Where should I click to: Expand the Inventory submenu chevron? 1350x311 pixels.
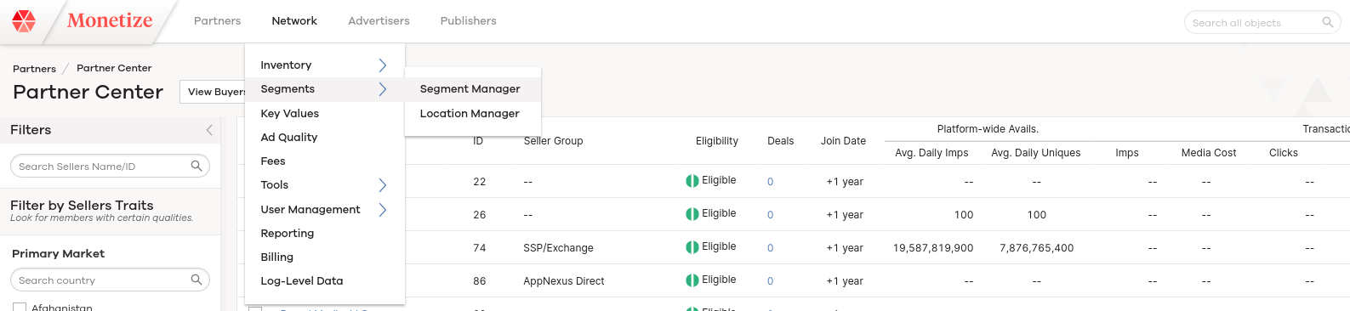tap(383, 65)
